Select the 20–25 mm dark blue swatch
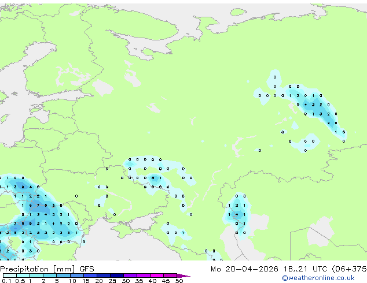This screenshot has width=367, height=283. point(103,275)
